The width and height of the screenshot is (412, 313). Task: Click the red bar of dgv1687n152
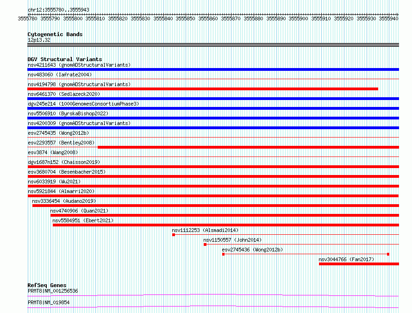click(x=213, y=167)
